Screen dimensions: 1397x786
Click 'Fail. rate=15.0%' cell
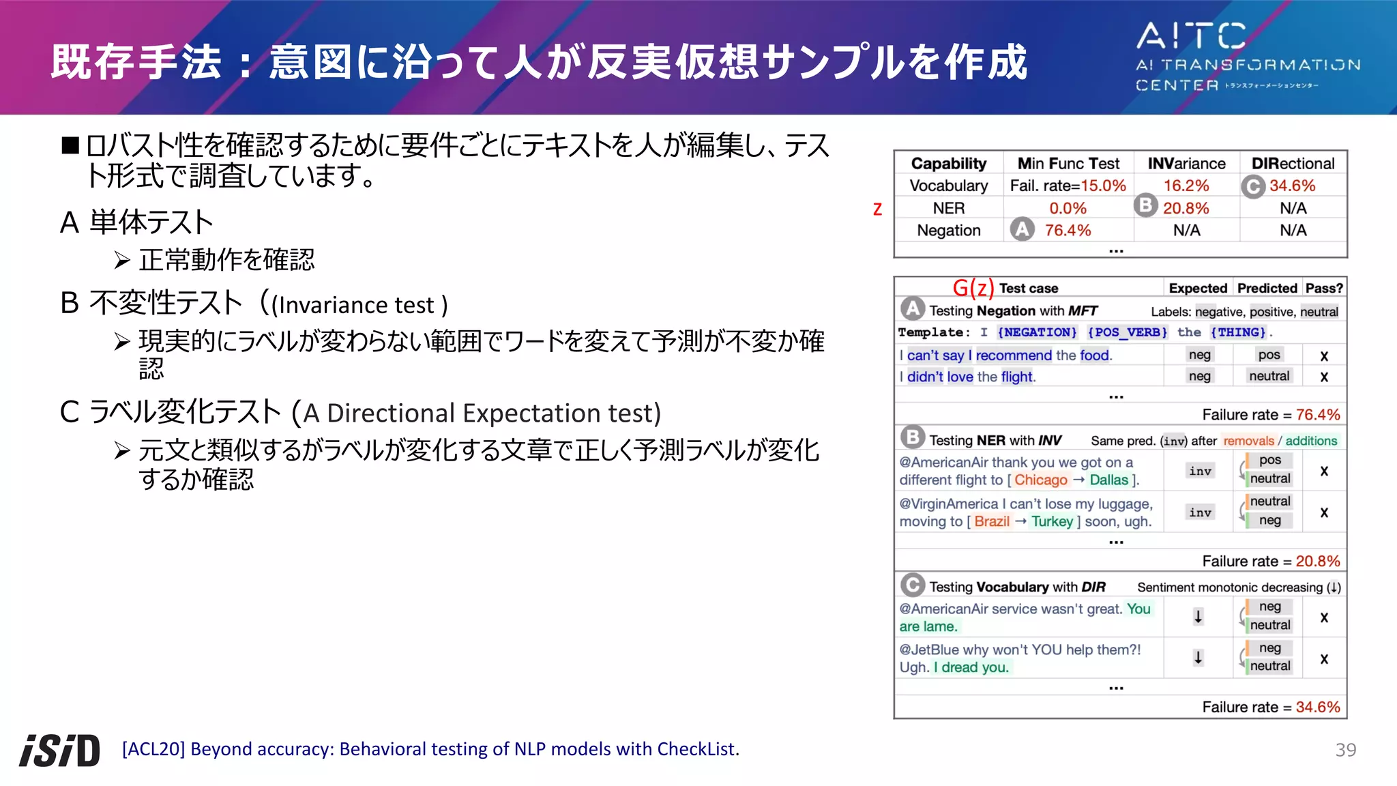click(x=1068, y=186)
